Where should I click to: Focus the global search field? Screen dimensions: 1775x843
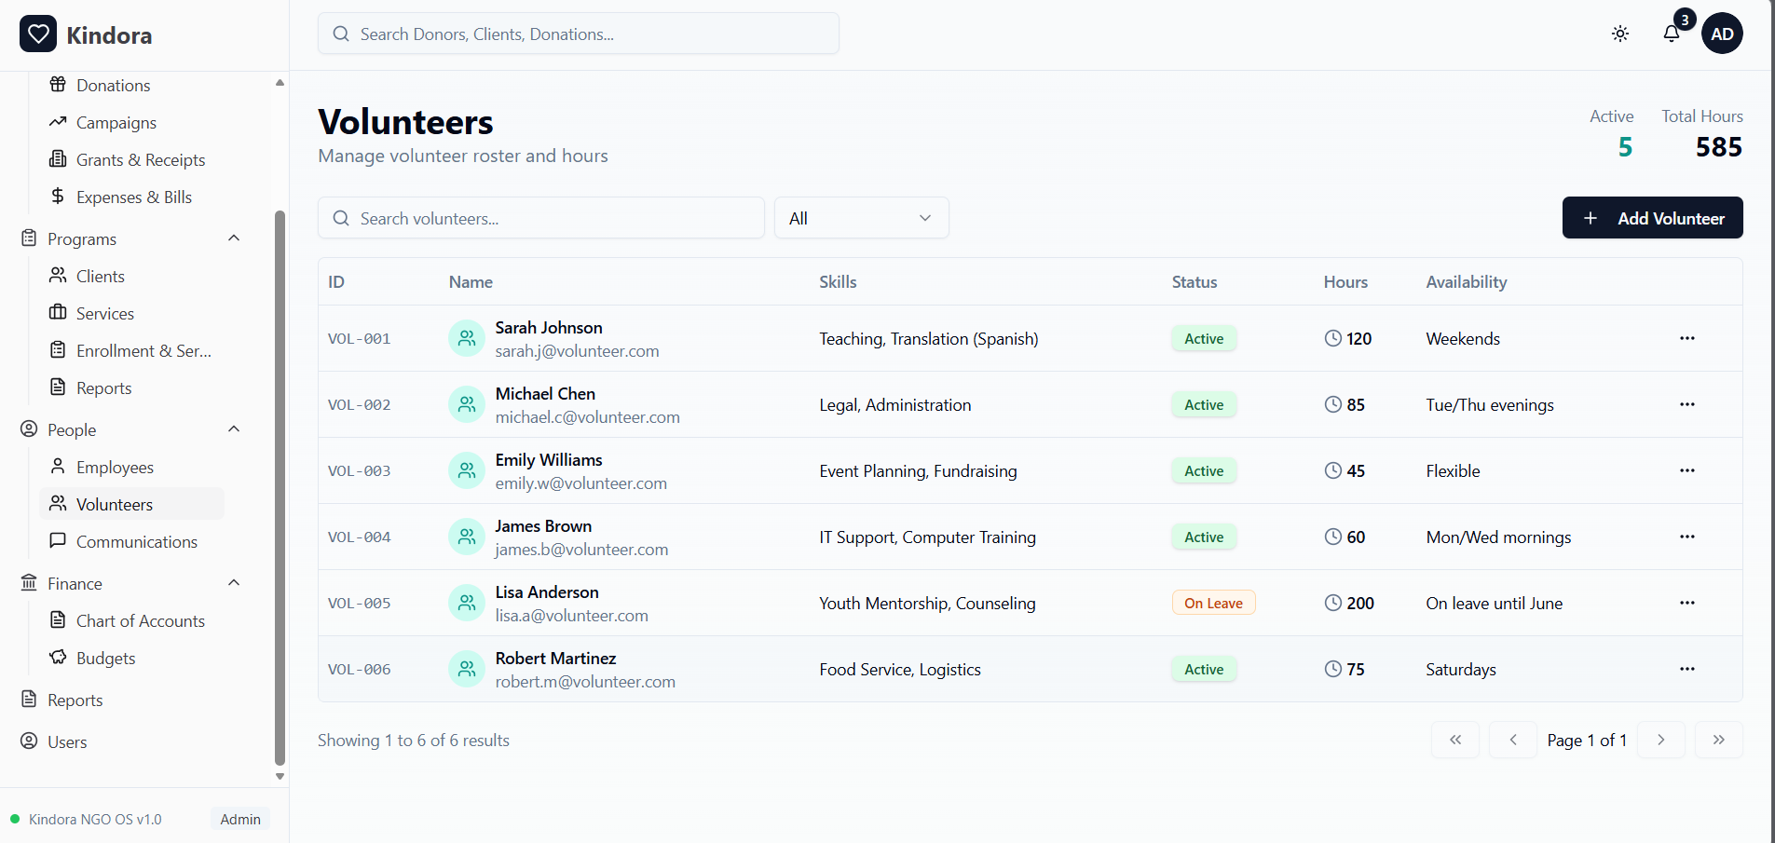(579, 34)
